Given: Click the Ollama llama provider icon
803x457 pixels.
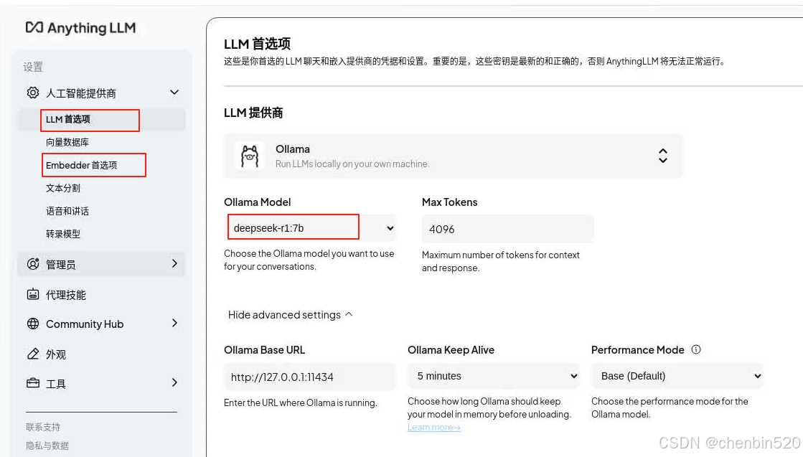Looking at the screenshot, I should point(250,156).
